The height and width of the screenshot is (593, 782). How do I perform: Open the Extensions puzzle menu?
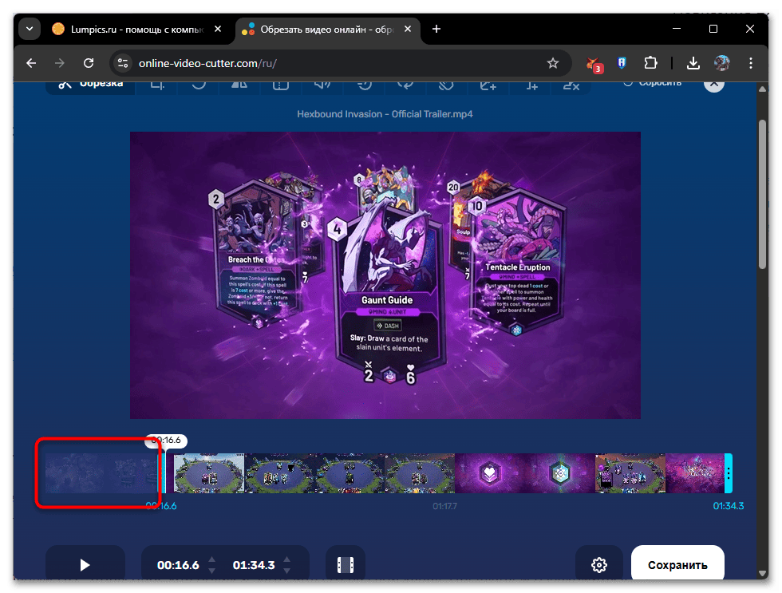[x=650, y=63]
